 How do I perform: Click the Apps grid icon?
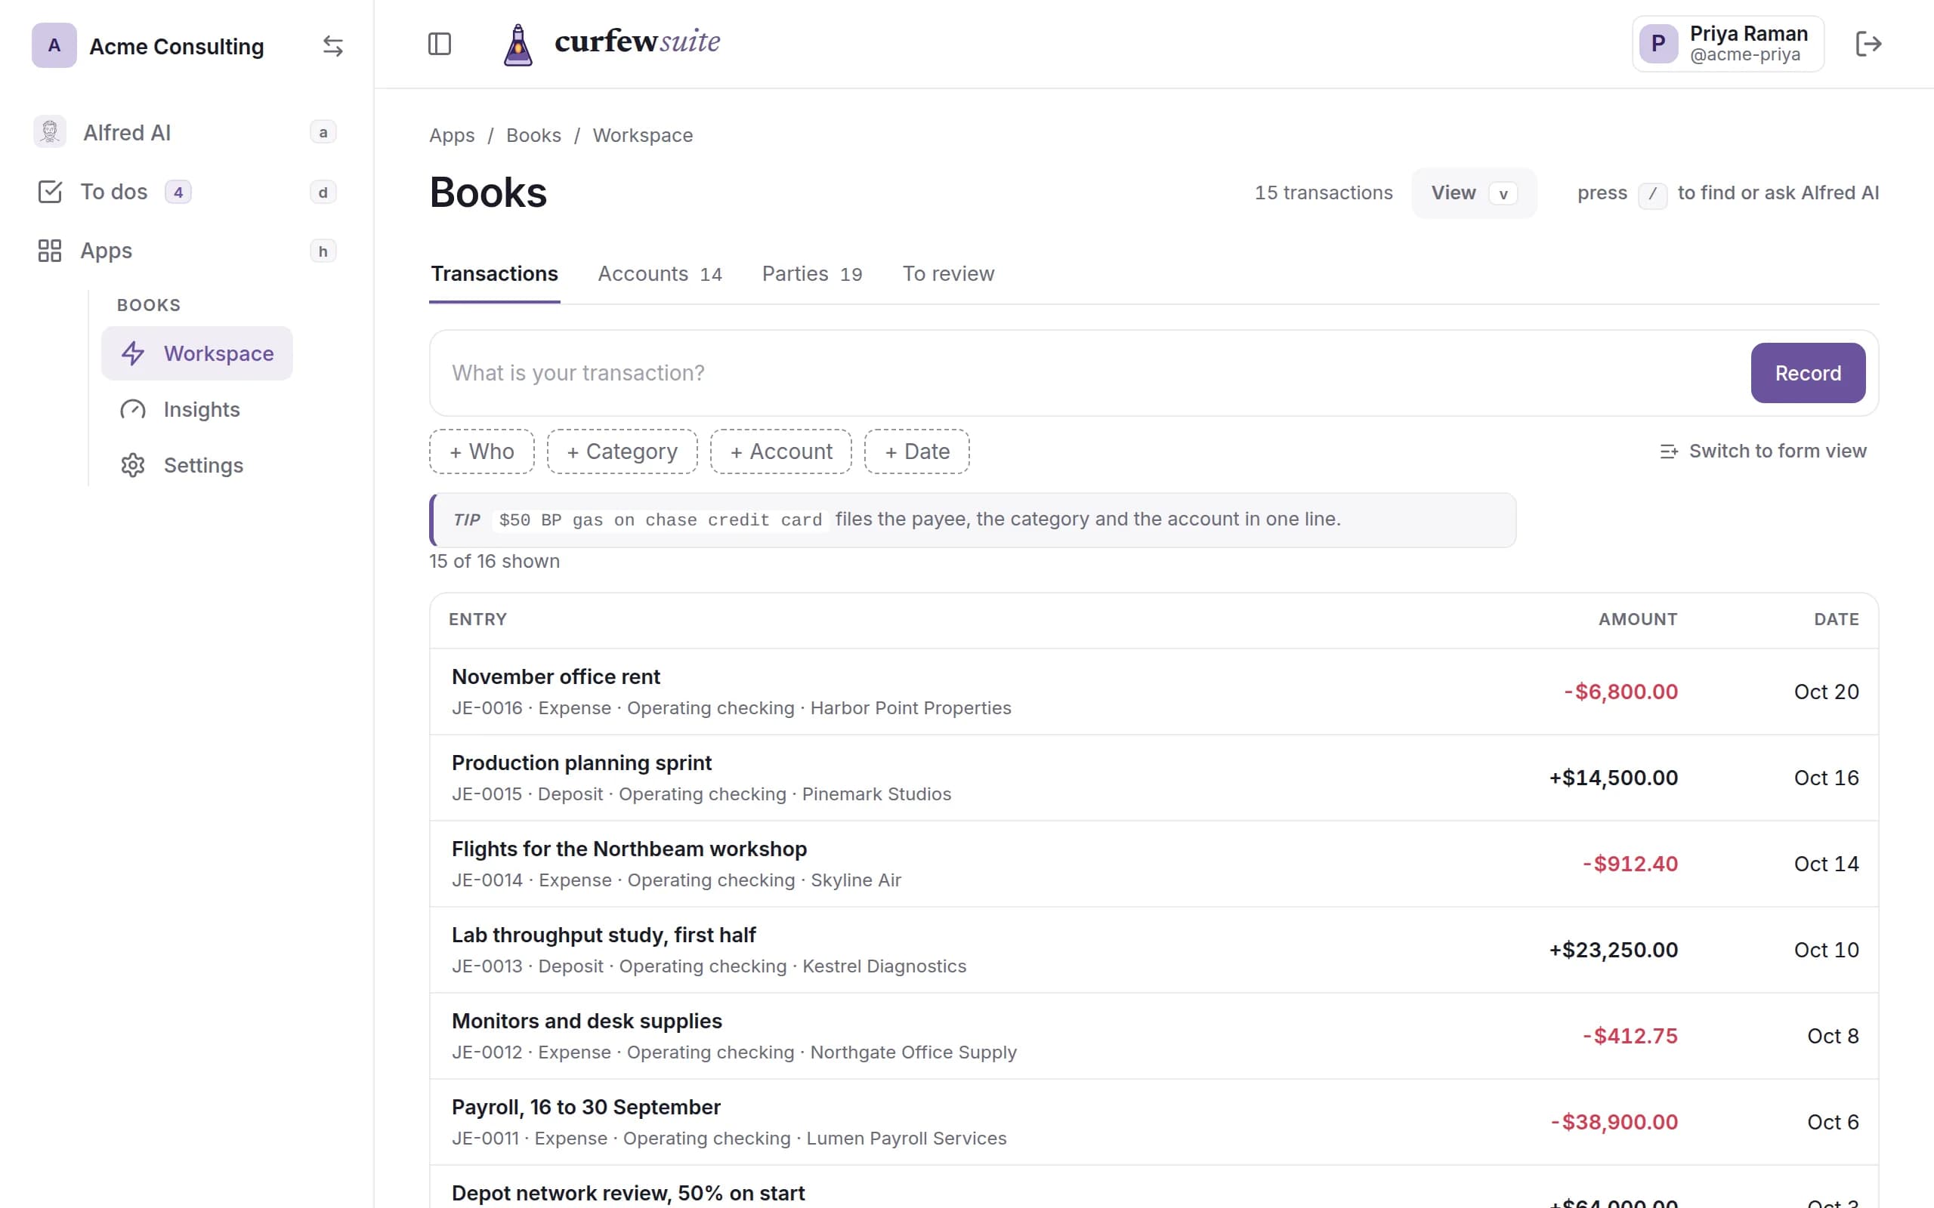(x=50, y=251)
